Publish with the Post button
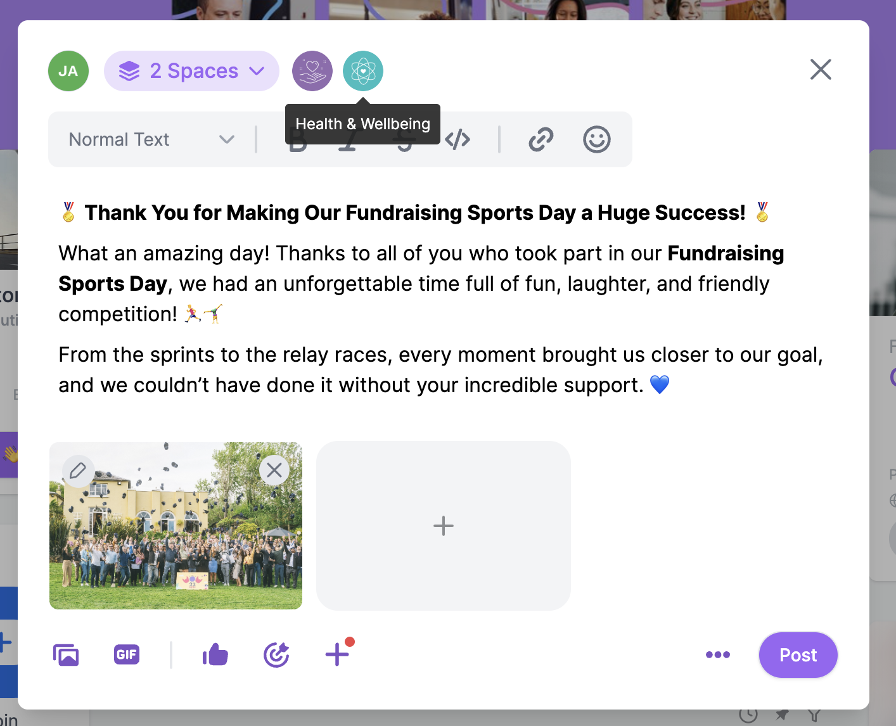Image resolution: width=896 pixels, height=726 pixels. pyautogui.click(x=798, y=655)
